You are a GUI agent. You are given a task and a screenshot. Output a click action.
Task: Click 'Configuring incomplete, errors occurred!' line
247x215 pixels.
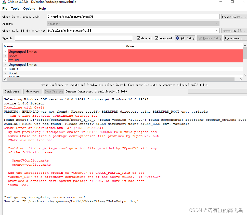tap(44, 197)
